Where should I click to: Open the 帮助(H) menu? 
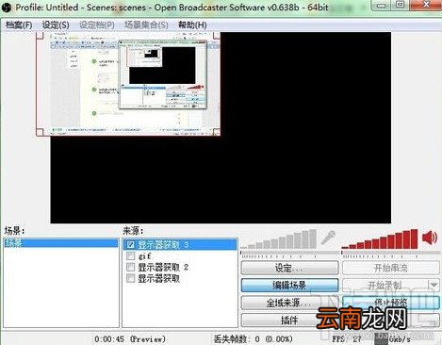192,25
